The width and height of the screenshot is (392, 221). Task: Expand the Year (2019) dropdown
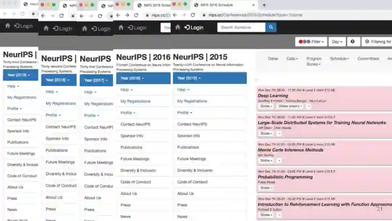[x=20, y=75]
